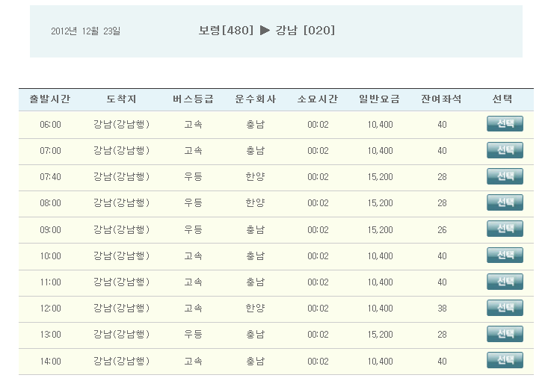548x378 pixels.
Task: Click duration 00:02 in the 10:00 row
Action: click(318, 256)
